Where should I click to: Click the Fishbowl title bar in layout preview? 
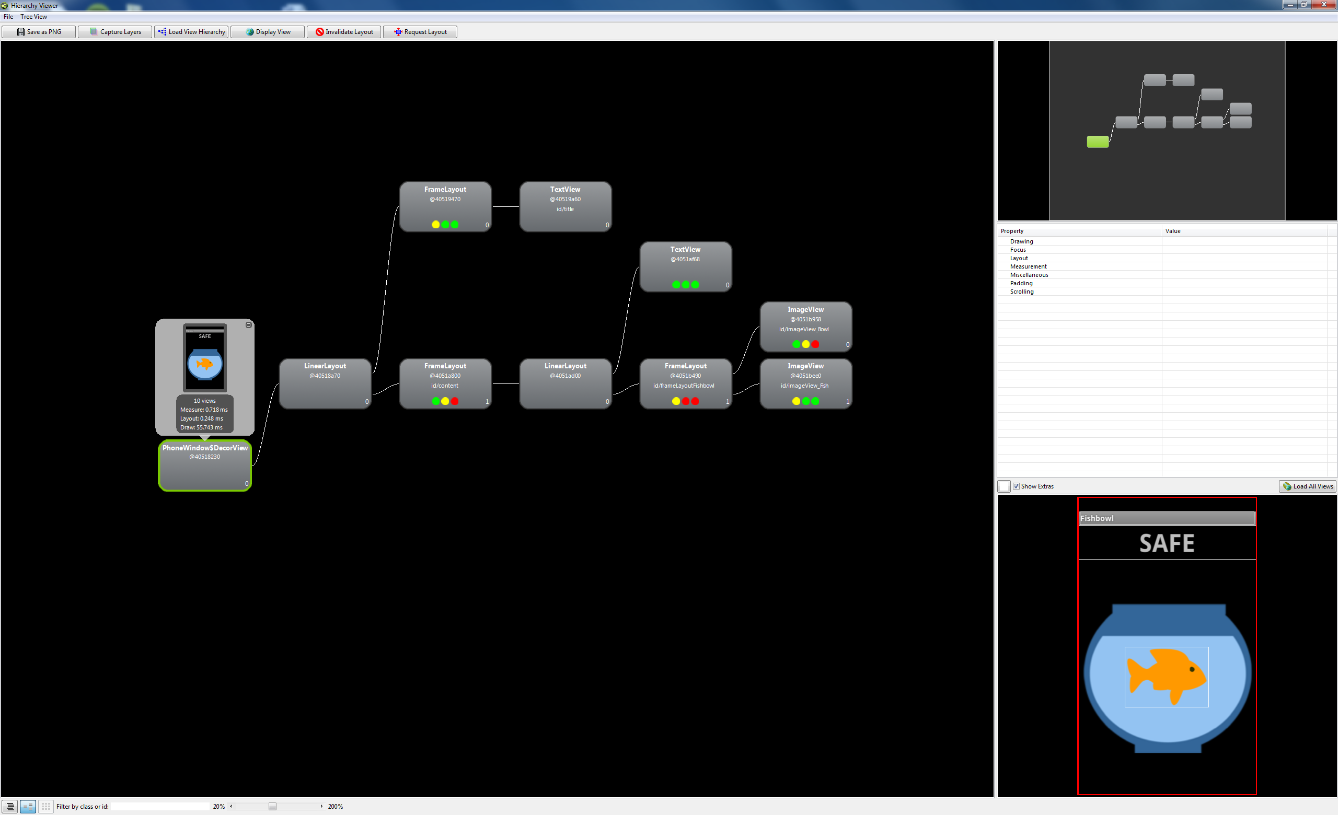tap(1167, 519)
